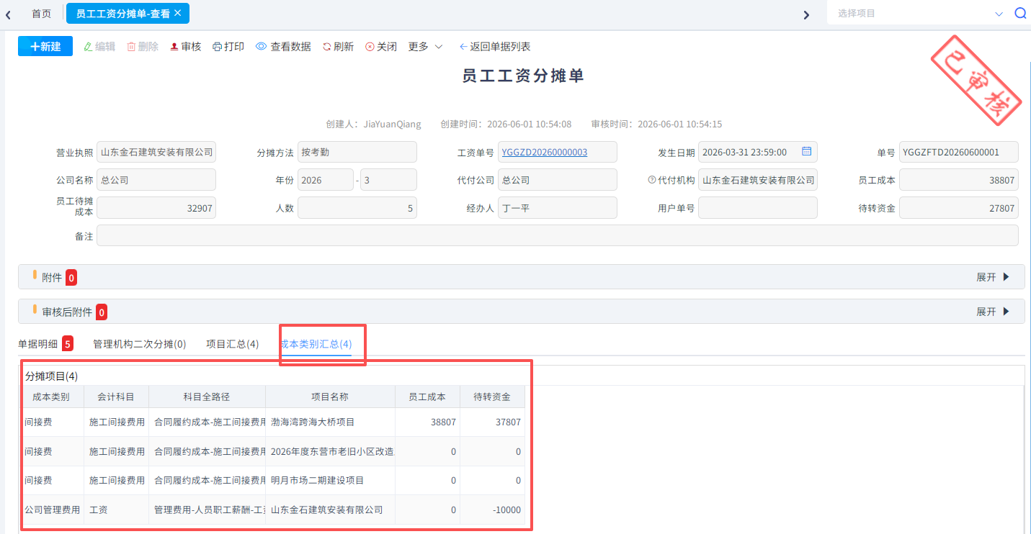Click the 37807 待转资金 cell
Viewport: 1031px width, 534px height.
[x=492, y=422]
